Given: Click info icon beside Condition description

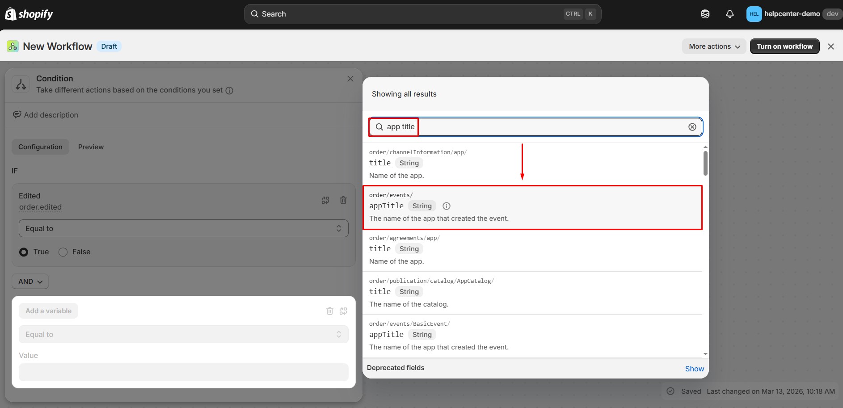Looking at the screenshot, I should 229,91.
